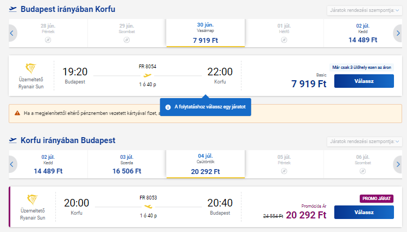Screen dimensions: 407x232
Task: Select return 02 júl. 14 489 Ft tab
Action: [x=48, y=164]
